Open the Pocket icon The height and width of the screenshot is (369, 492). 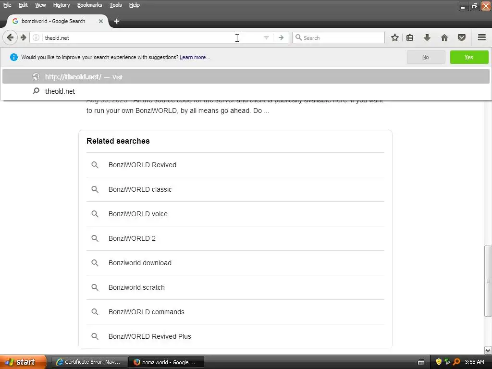point(461,37)
